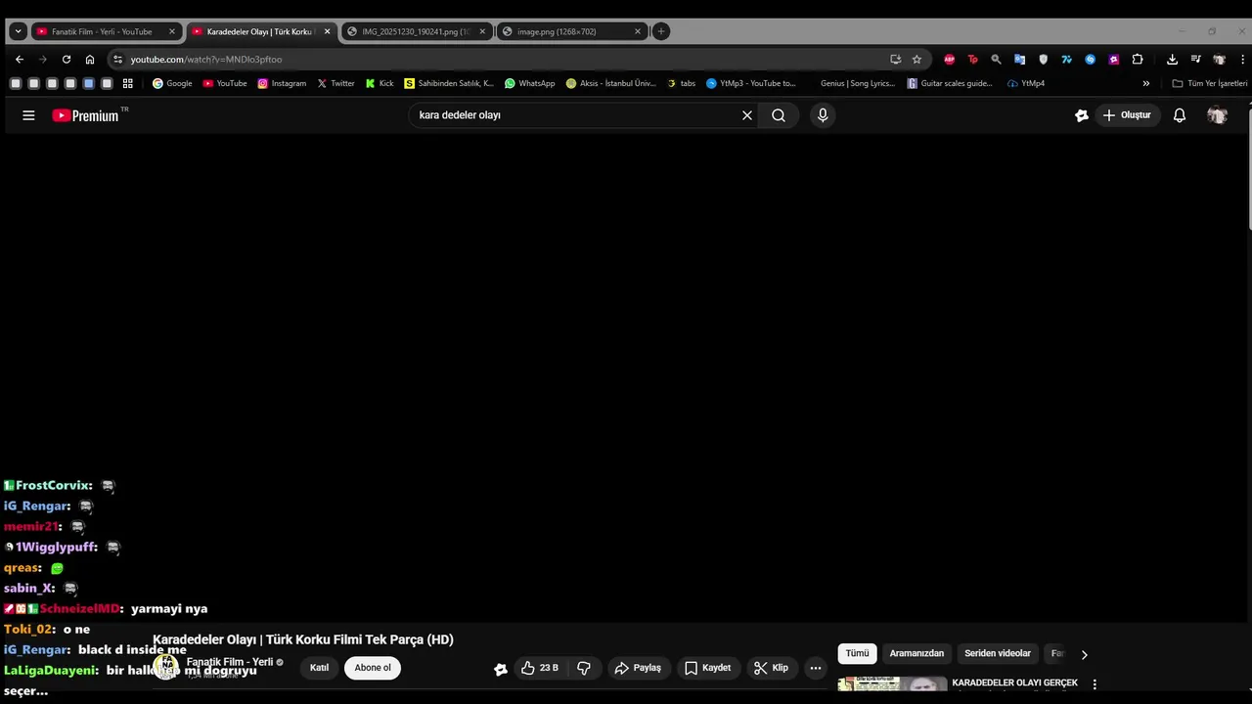Image resolution: width=1252 pixels, height=704 pixels.
Task: Open the recommended video thumbnail
Action: pos(892,684)
